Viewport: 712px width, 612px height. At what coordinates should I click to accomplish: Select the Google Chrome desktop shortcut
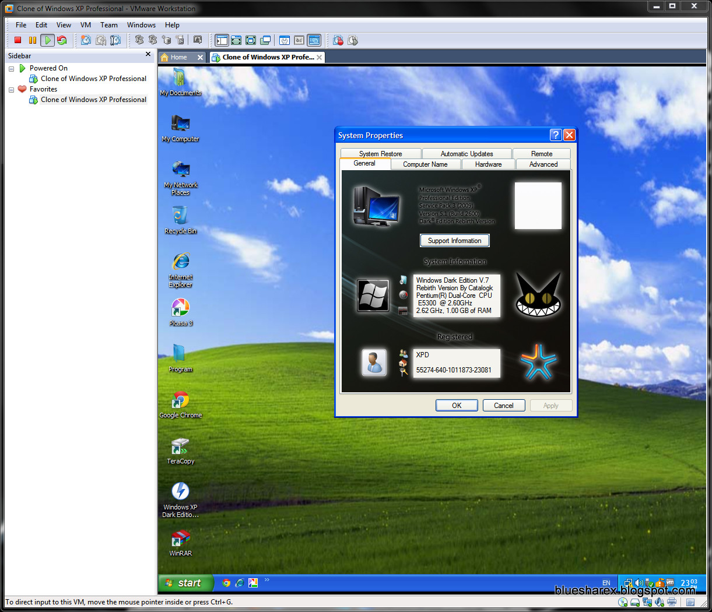pyautogui.click(x=180, y=405)
